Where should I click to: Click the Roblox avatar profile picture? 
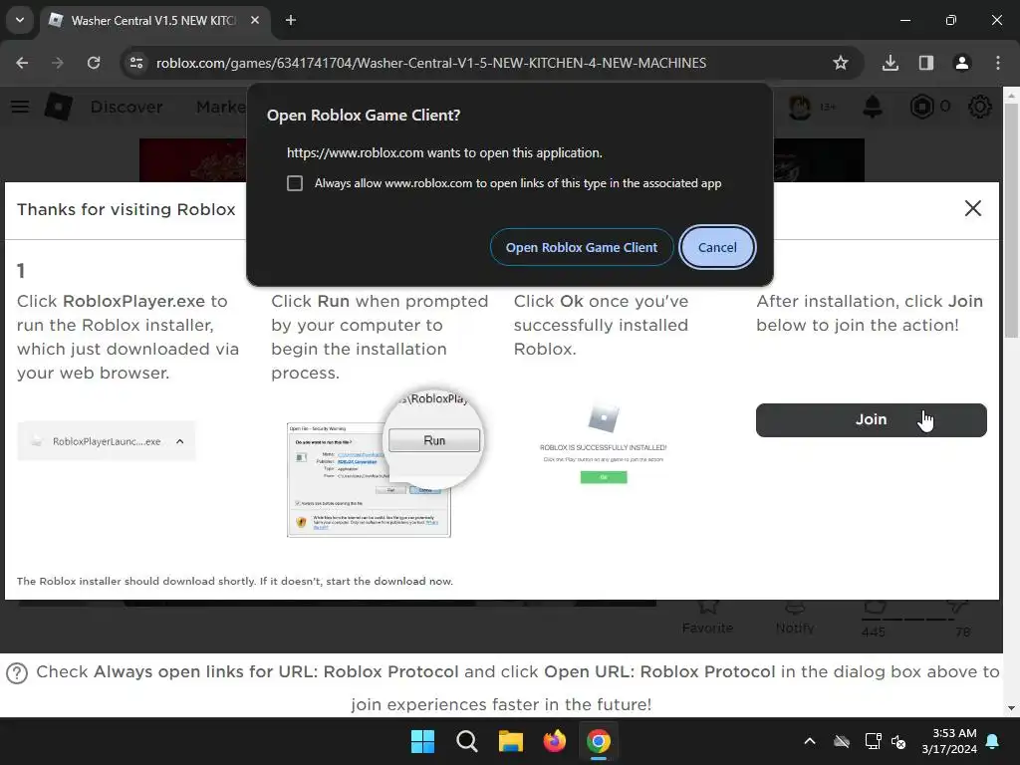point(800,107)
